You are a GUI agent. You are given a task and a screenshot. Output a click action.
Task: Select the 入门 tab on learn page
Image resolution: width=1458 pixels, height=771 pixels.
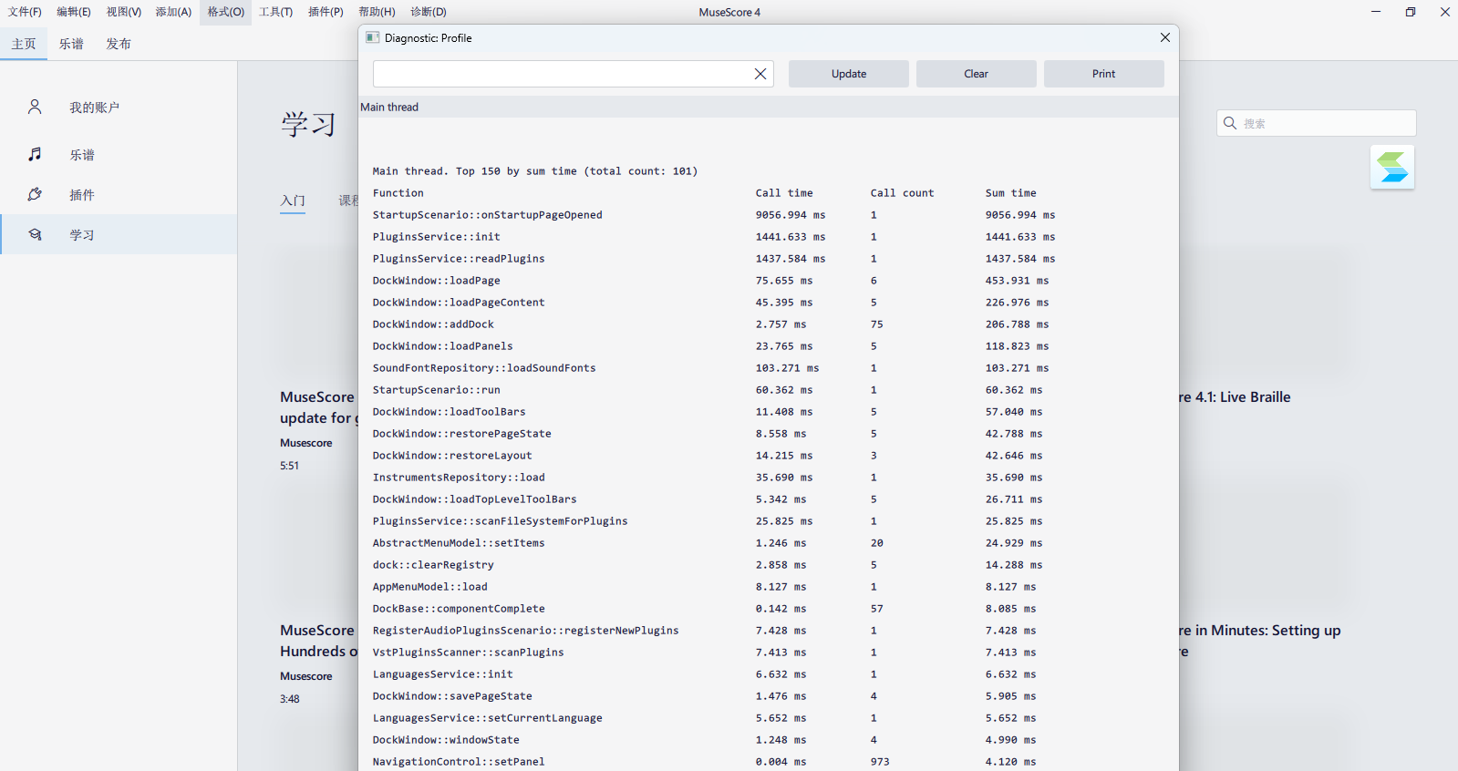[x=293, y=200]
